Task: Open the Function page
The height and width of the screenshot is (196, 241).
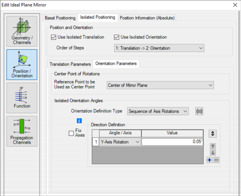Action: click(22, 98)
